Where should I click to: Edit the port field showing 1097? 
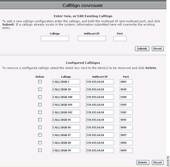[x=126, y=135]
